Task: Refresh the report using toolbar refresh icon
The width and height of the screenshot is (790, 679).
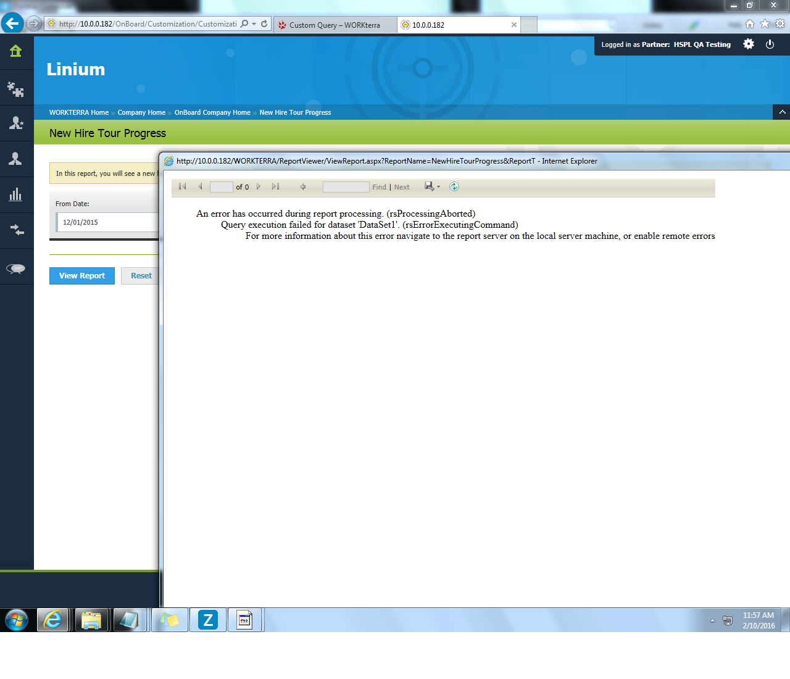Action: click(x=454, y=186)
